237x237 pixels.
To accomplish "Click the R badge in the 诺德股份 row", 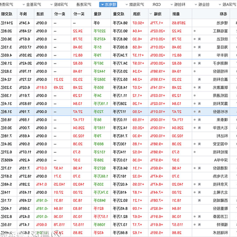I will coord(199,168).
